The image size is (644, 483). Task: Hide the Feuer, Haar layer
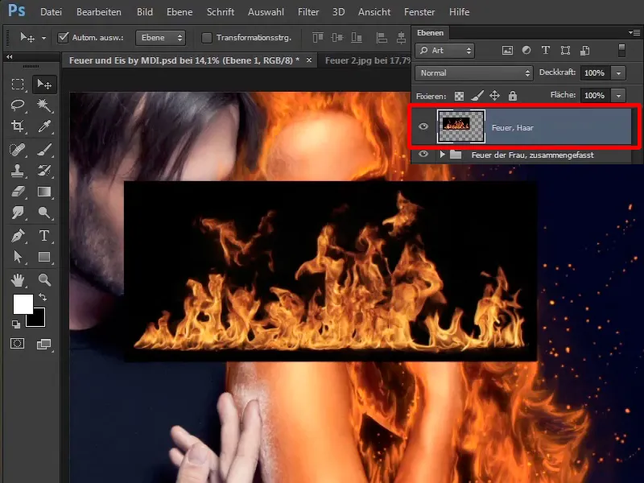(x=423, y=126)
